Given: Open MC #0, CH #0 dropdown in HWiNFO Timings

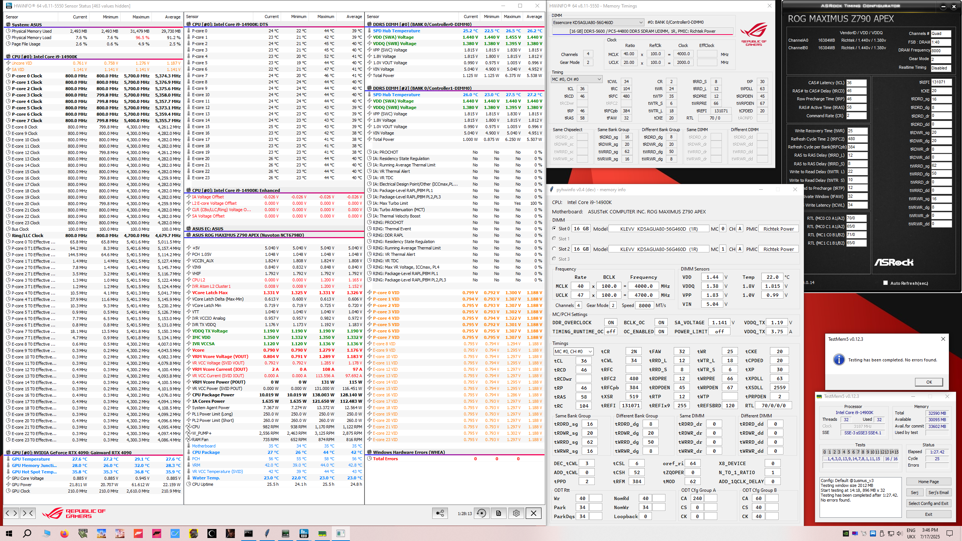Looking at the screenshot, I should point(576,79).
